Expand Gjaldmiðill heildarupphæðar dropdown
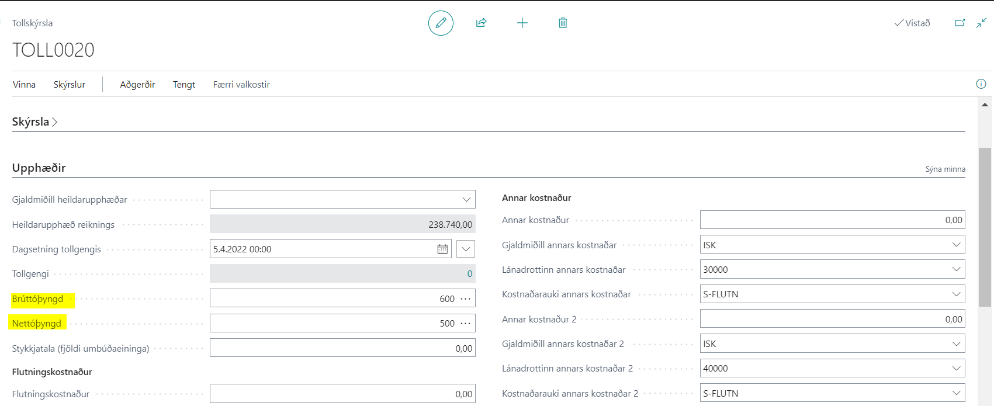994x406 pixels. (466, 200)
